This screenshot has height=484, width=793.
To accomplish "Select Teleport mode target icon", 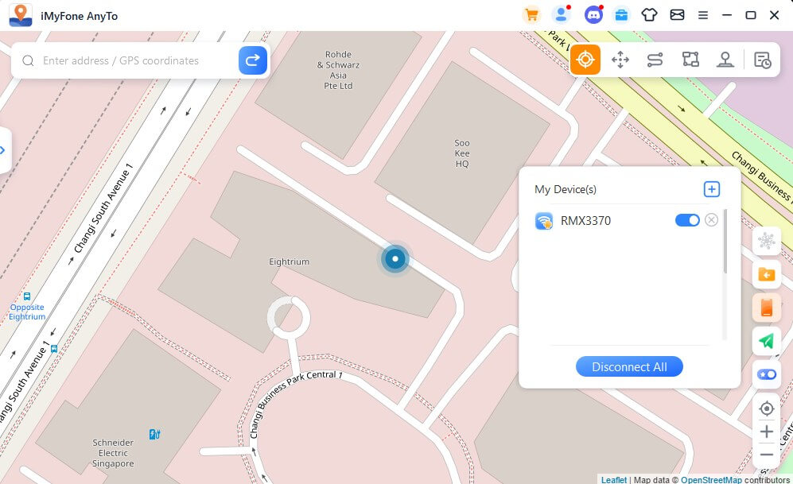I will 585,60.
